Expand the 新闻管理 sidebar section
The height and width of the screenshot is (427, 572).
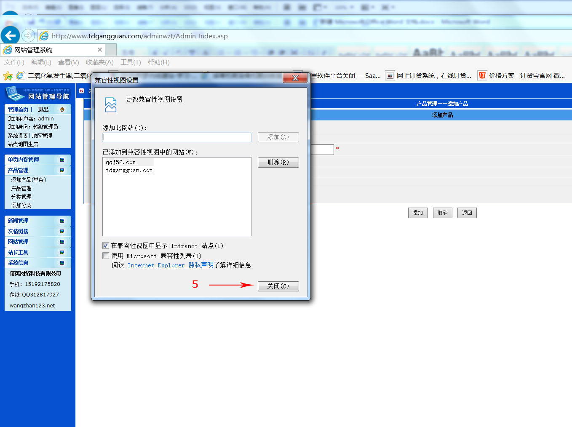pyautogui.click(x=62, y=221)
